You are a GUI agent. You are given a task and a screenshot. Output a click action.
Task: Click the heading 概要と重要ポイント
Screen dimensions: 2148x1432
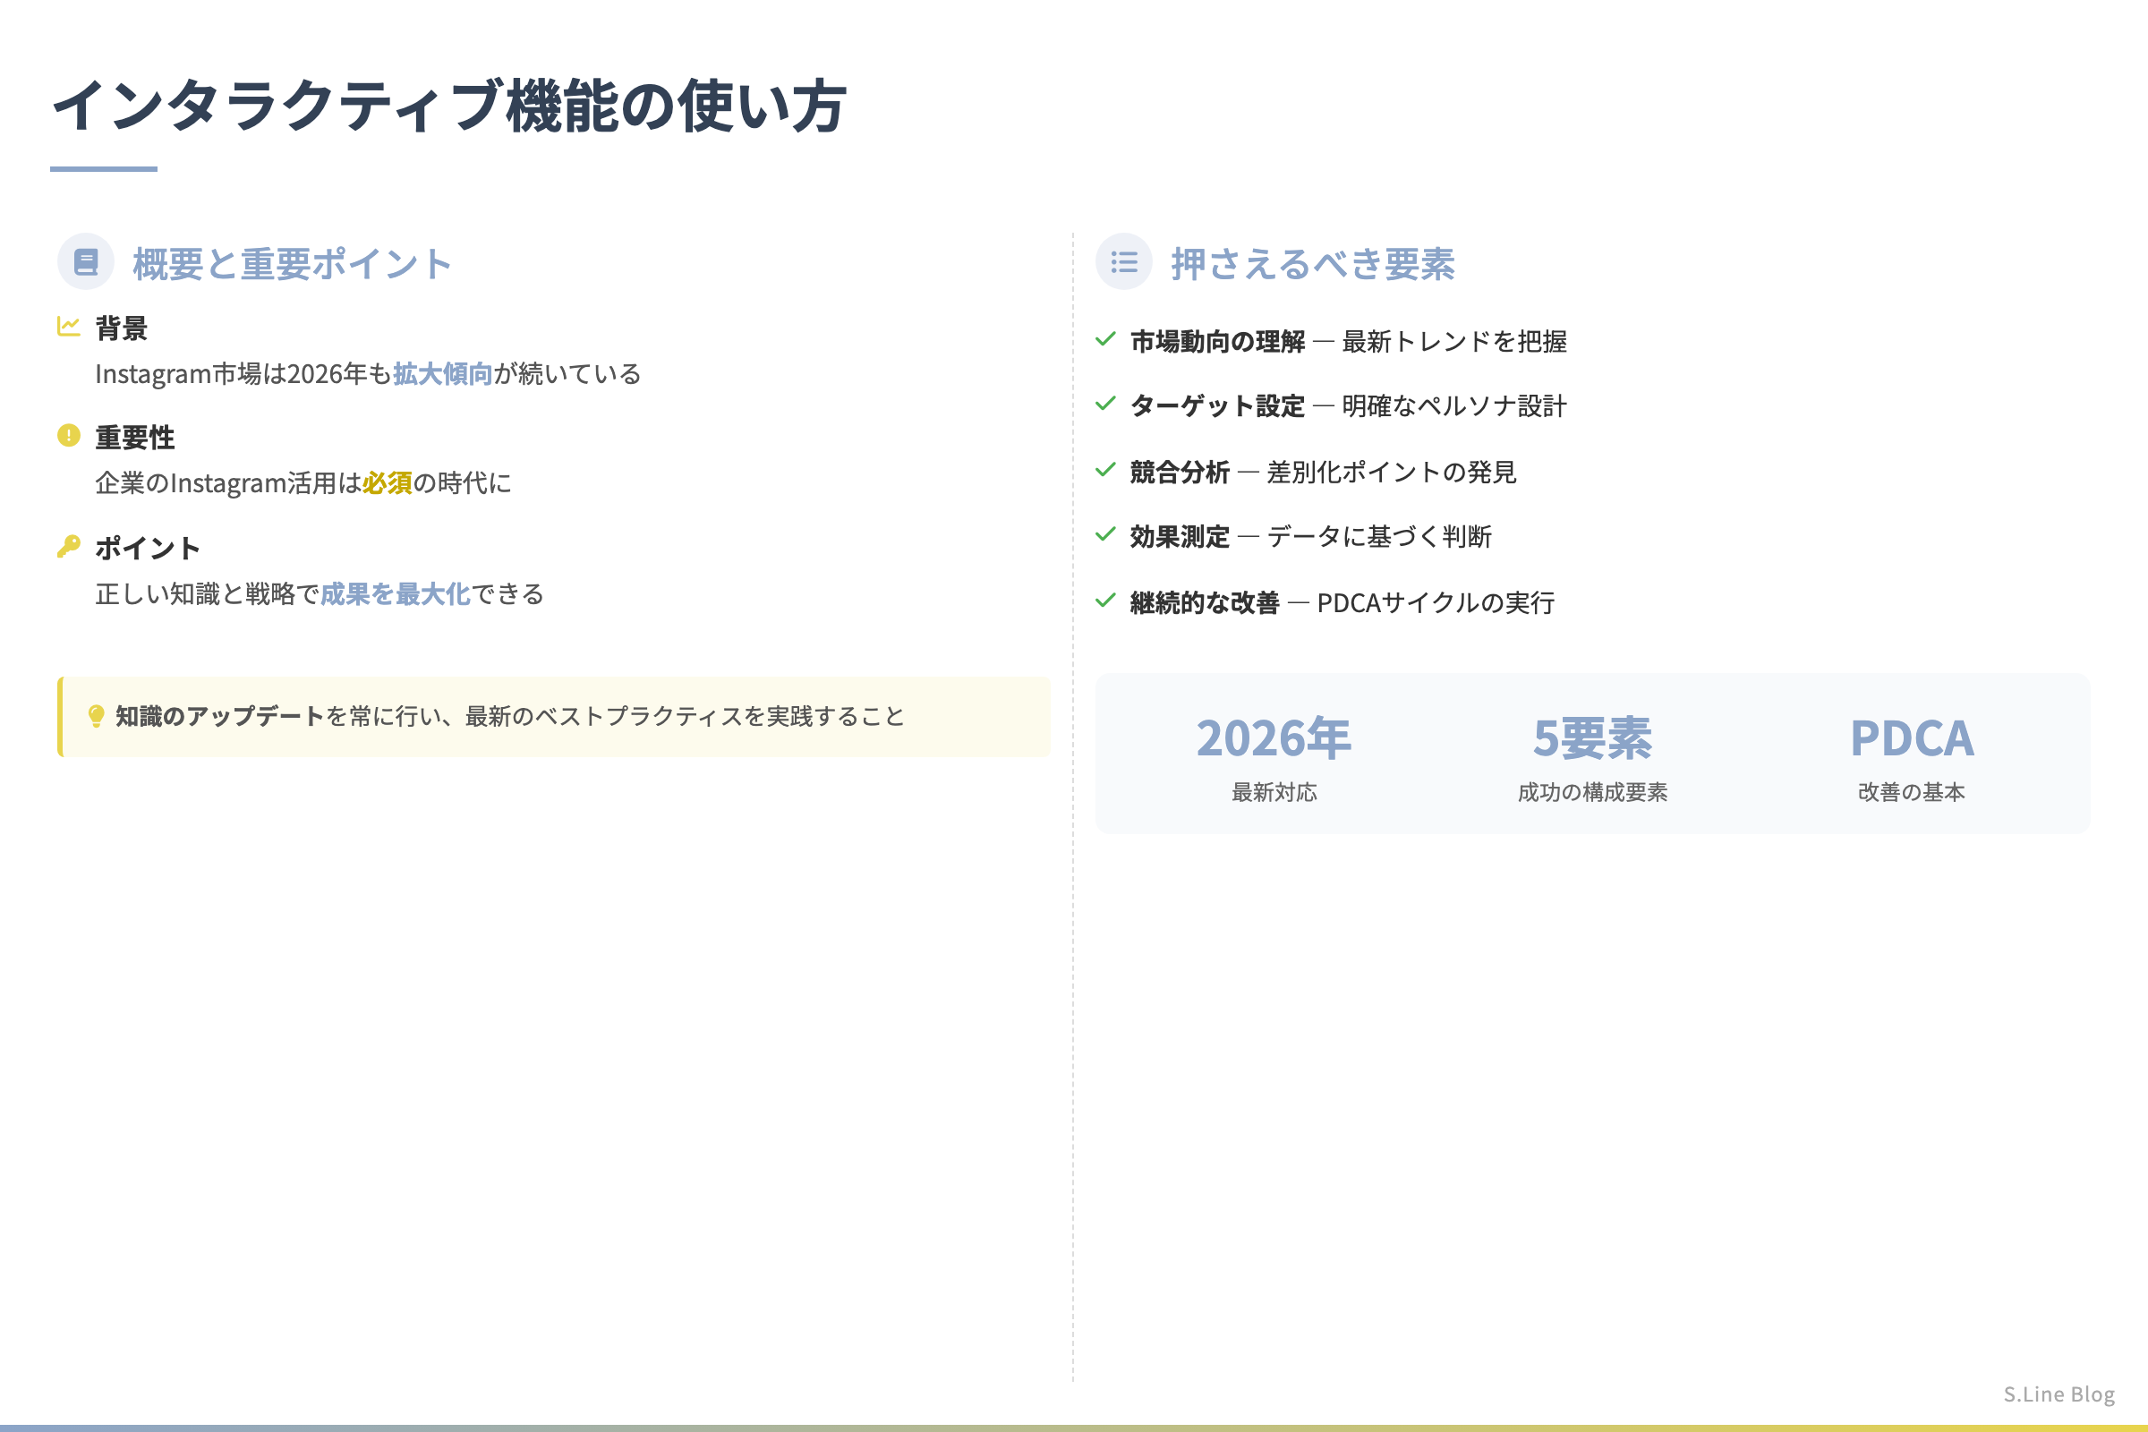click(x=293, y=264)
